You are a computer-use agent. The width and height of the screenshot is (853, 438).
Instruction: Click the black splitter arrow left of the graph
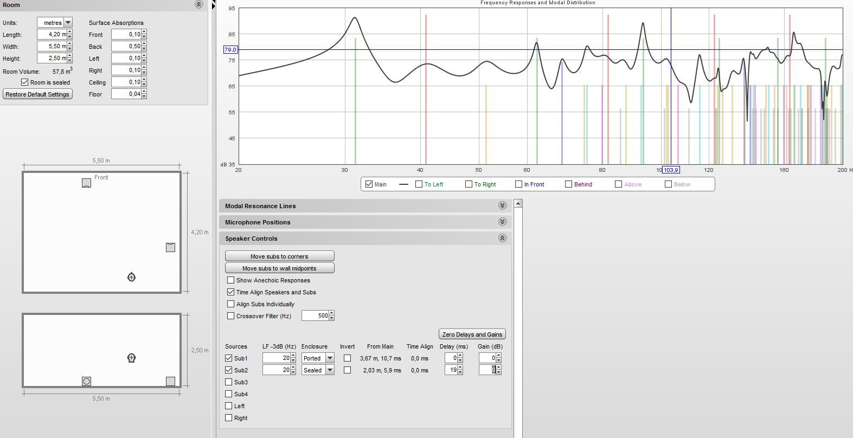click(x=214, y=5)
